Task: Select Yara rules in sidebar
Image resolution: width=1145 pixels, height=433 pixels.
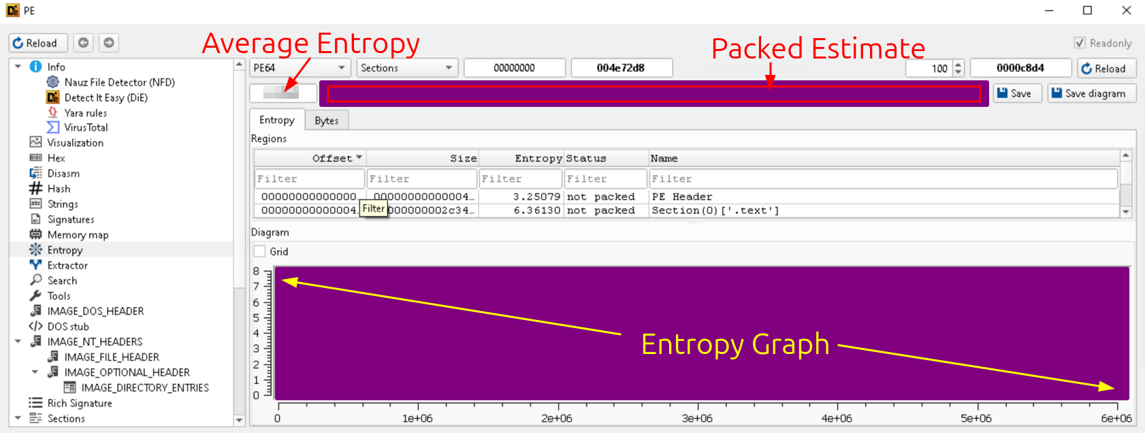Action: tap(85, 113)
